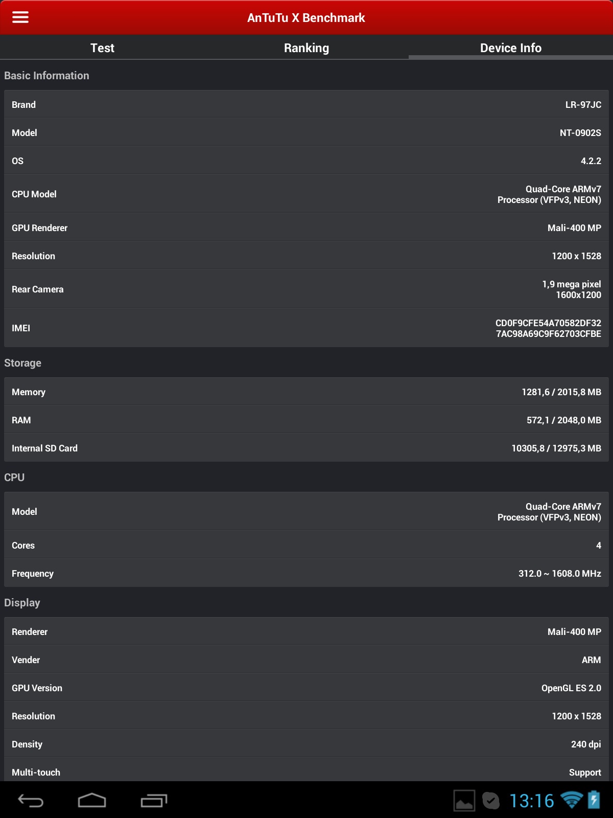The height and width of the screenshot is (818, 613).
Task: Tap the Android home navigation icon
Action: pos(92,801)
